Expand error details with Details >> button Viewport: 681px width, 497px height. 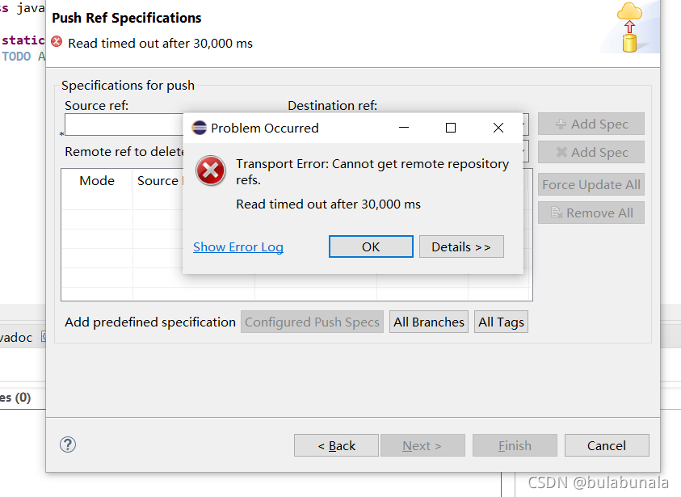pos(461,246)
